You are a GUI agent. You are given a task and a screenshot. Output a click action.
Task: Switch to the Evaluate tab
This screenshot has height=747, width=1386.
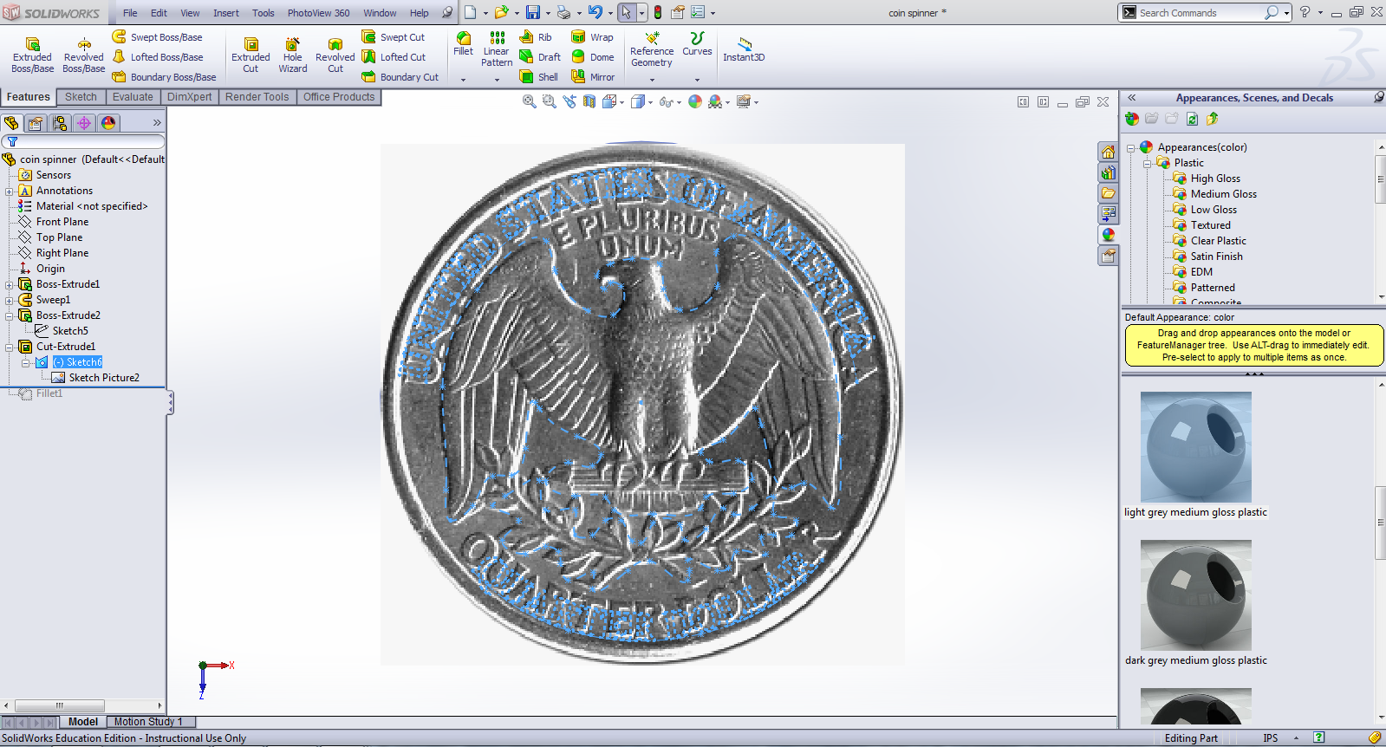pos(133,97)
